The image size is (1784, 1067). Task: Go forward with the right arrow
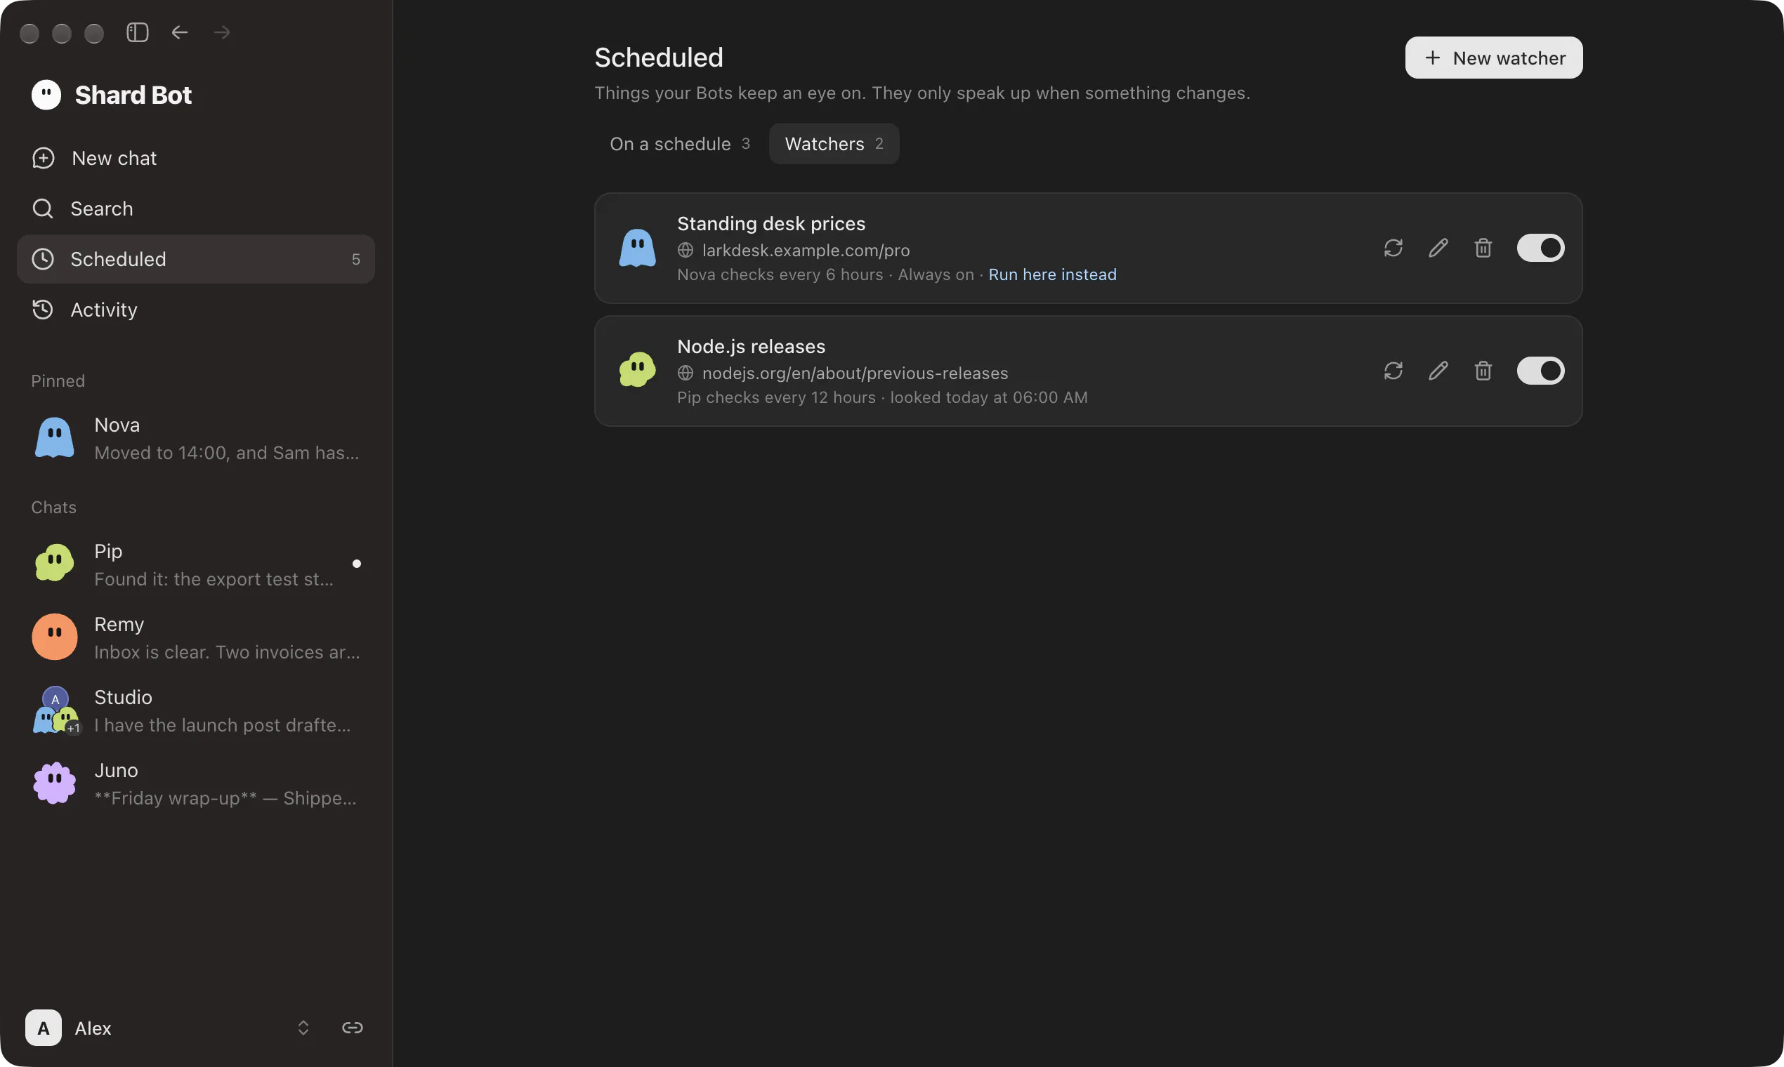[221, 32]
